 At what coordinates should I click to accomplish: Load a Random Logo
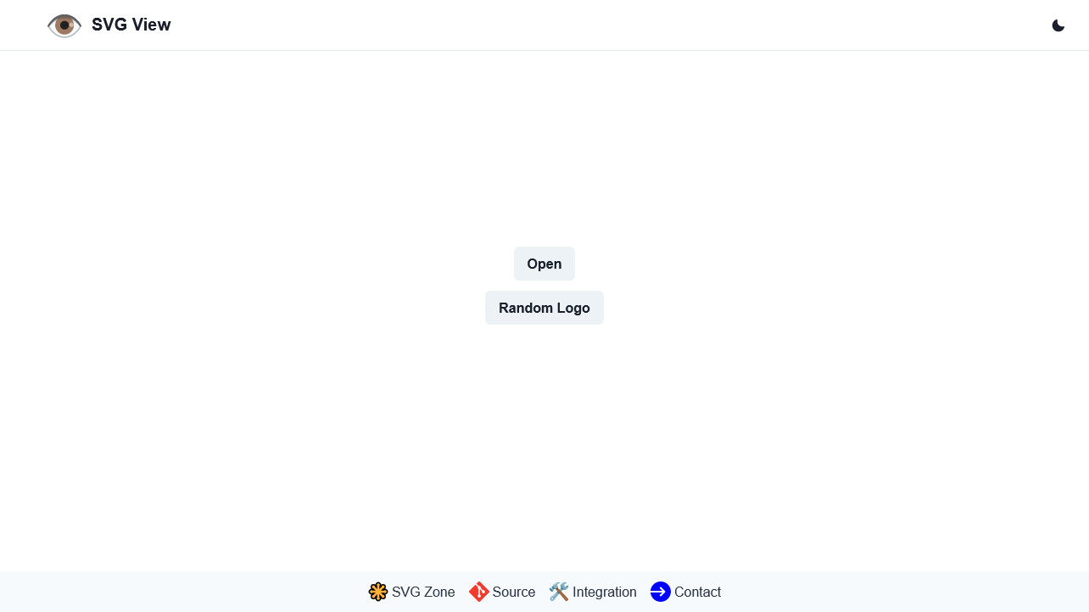pos(544,308)
